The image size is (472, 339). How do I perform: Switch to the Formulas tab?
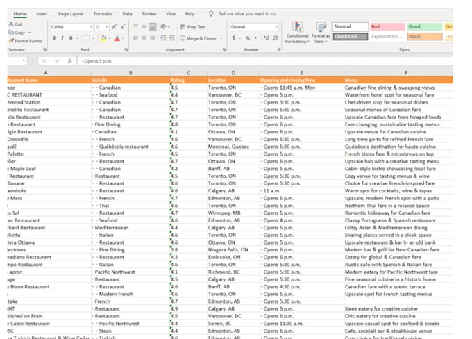click(103, 14)
